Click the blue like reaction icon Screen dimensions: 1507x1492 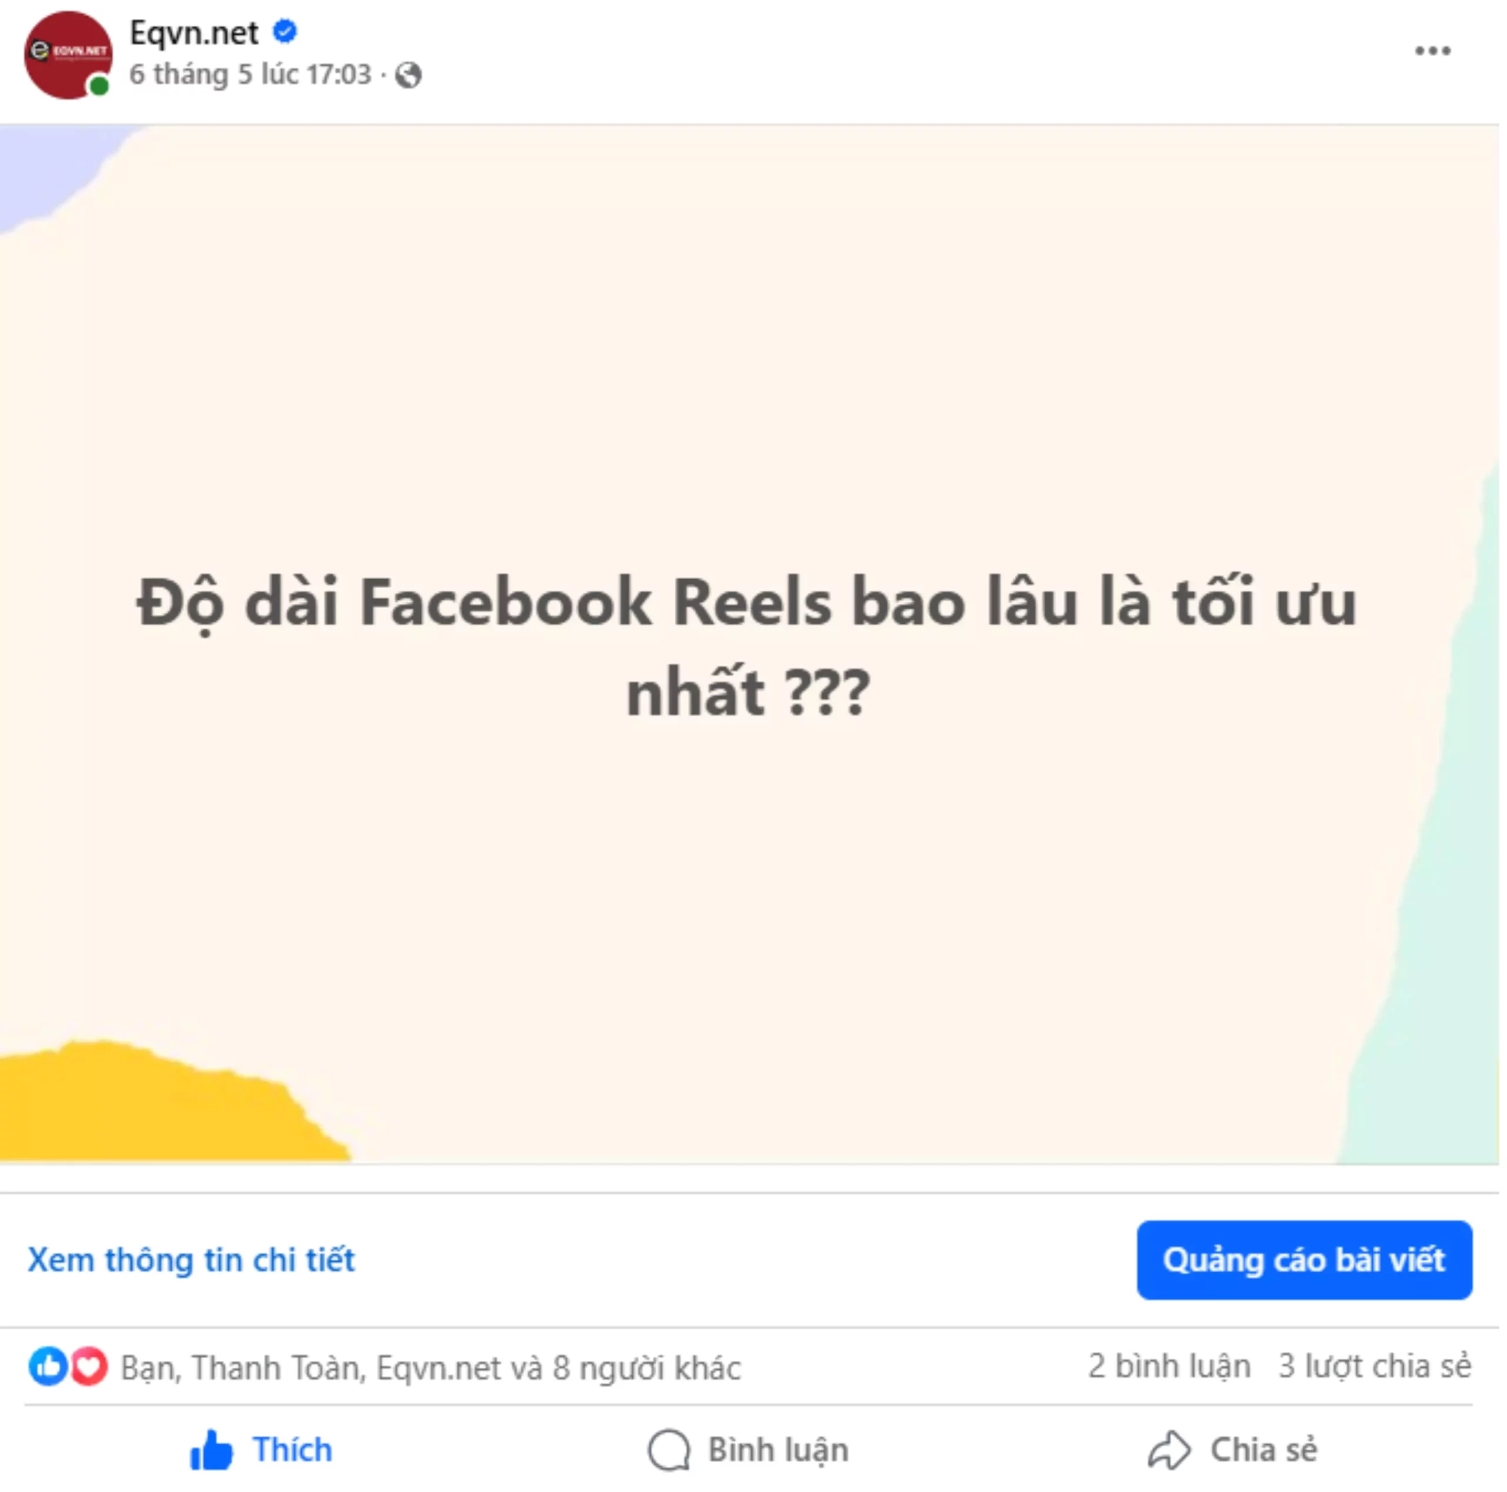point(48,1367)
